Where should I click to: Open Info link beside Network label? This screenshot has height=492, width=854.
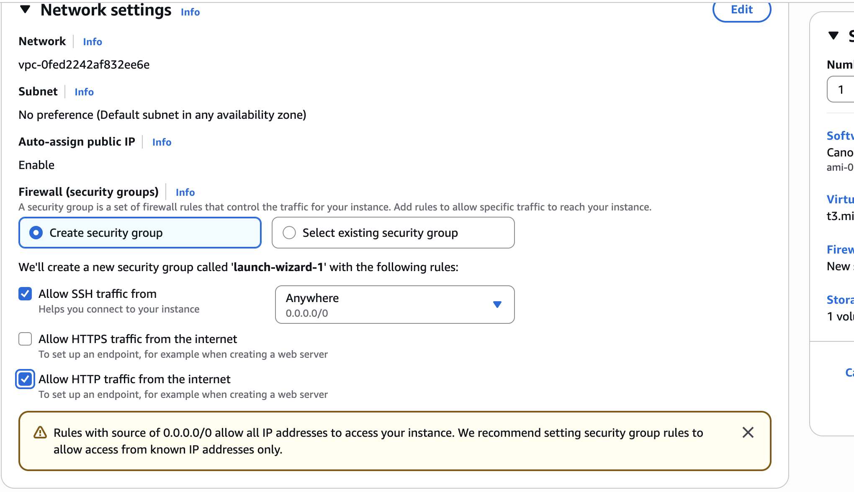(x=92, y=41)
